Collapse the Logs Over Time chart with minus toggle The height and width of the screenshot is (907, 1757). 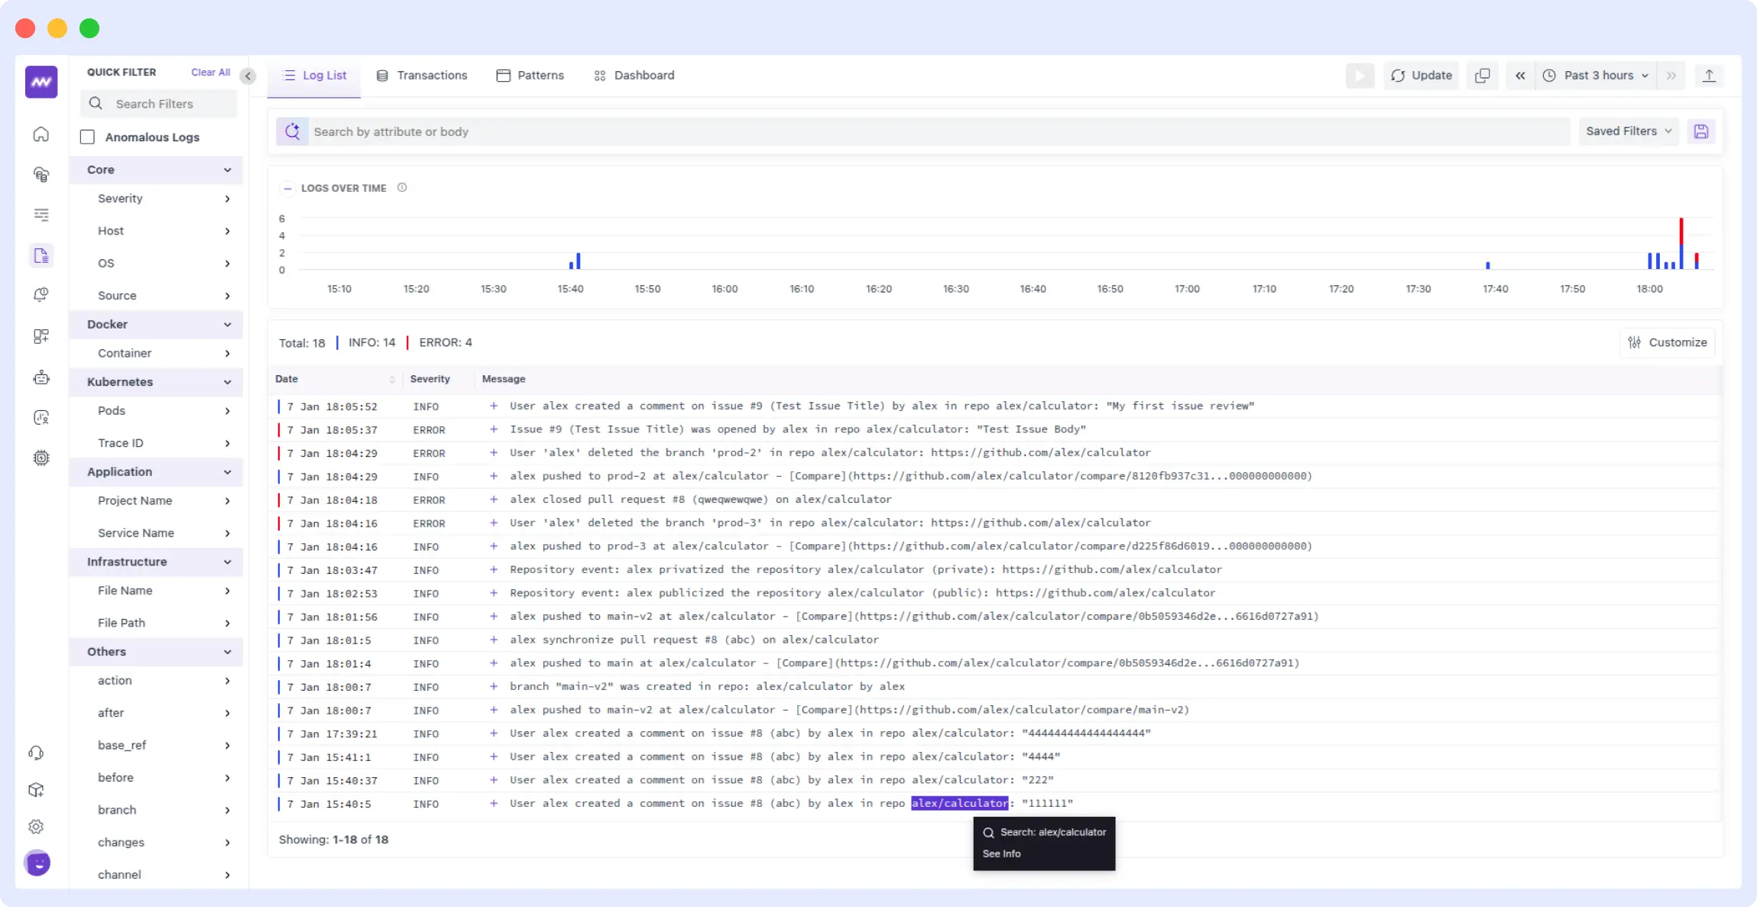288,188
